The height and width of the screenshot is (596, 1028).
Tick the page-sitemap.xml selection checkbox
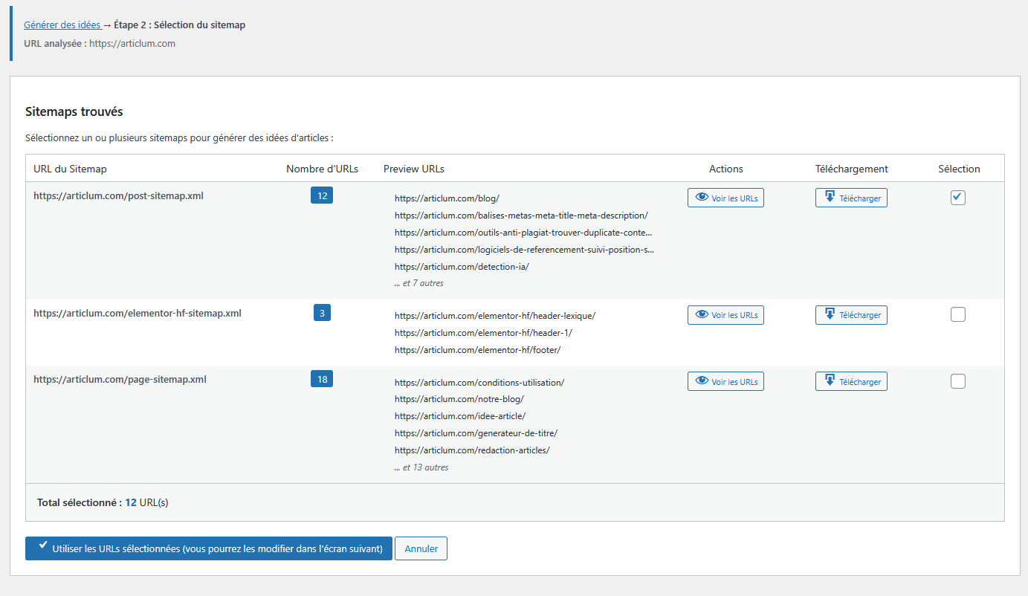(x=958, y=381)
